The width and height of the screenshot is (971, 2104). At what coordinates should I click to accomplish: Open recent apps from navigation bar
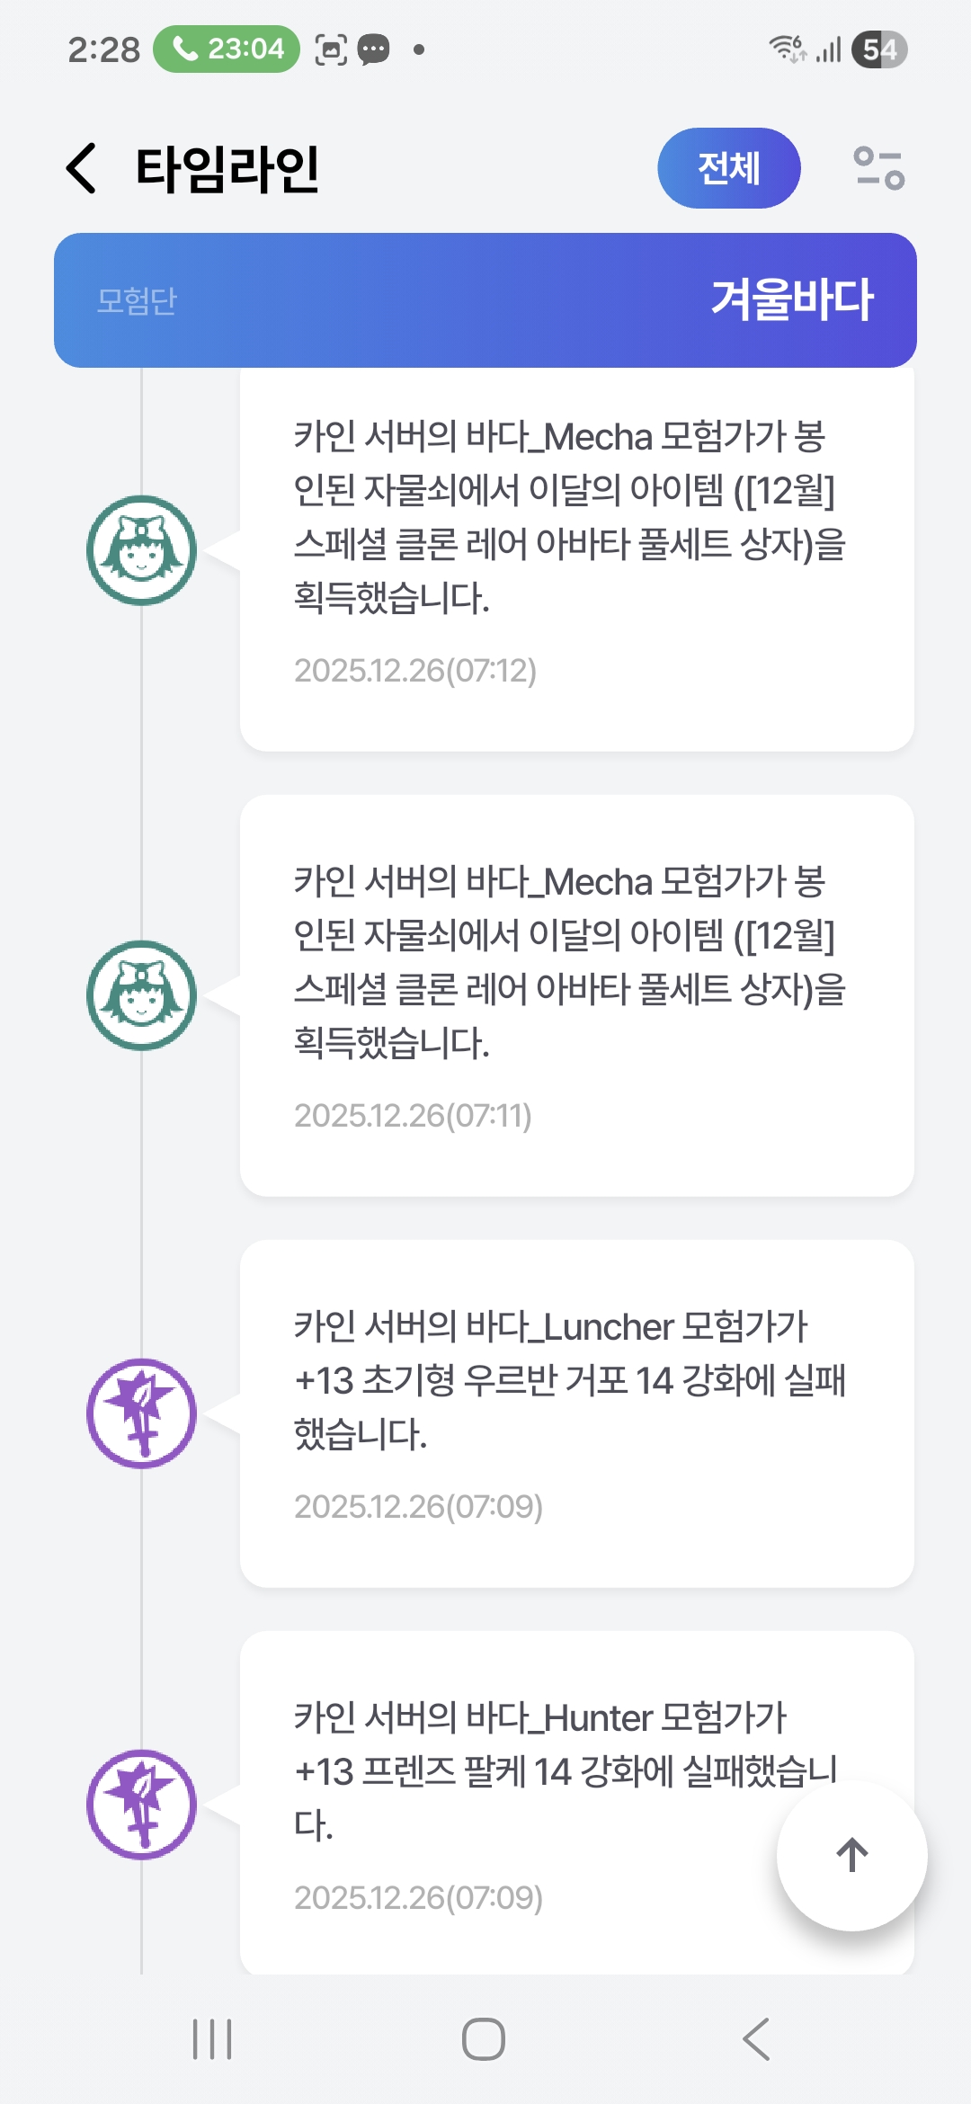pos(212,2038)
